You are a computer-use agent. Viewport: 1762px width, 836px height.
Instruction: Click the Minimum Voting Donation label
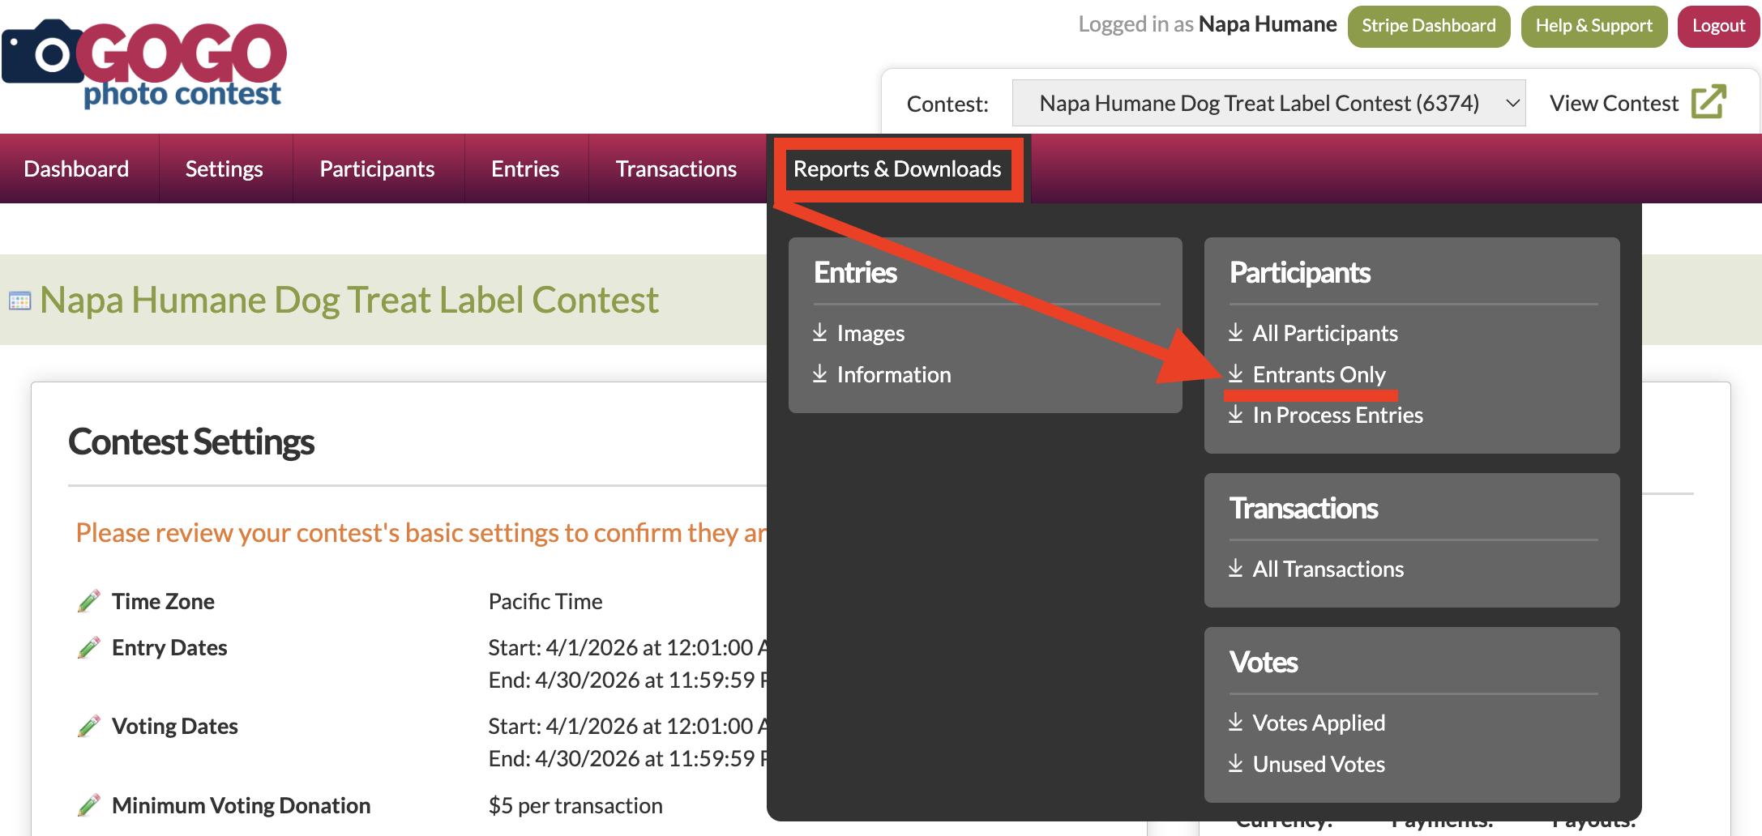(242, 805)
